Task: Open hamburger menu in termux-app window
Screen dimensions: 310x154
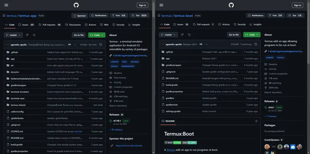Action: (6, 5)
